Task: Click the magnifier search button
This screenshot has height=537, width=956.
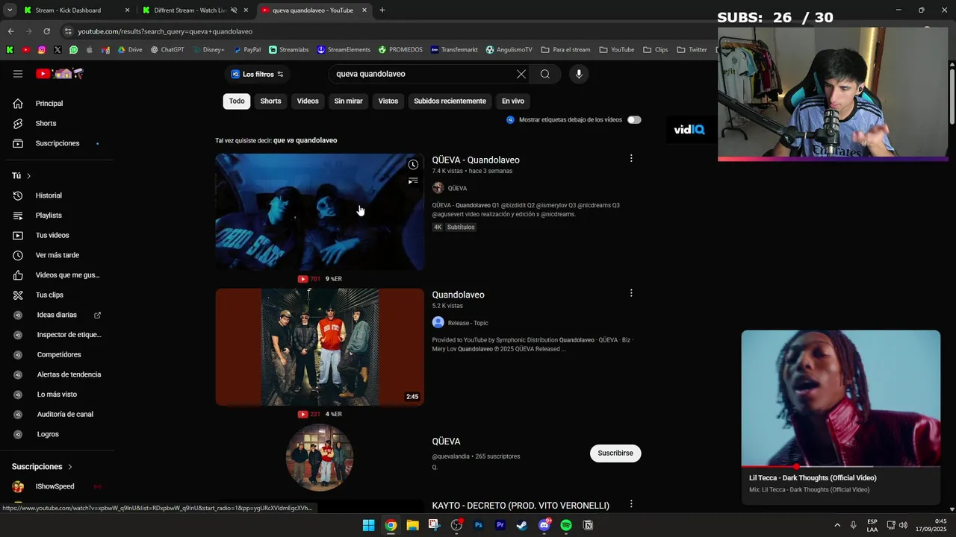Action: (545, 74)
